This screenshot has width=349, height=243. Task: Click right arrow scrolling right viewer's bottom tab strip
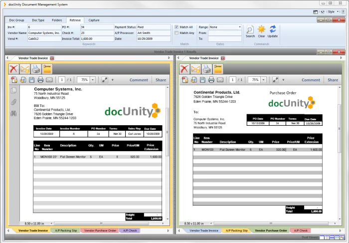point(341,231)
